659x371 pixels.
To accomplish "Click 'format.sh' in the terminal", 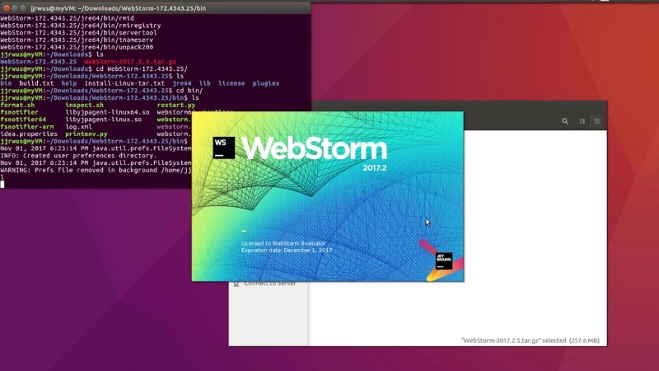I will [x=17, y=106].
